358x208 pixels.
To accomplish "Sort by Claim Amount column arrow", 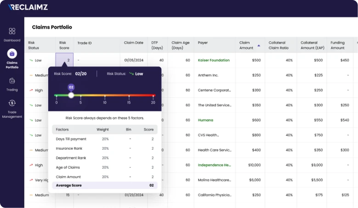I will point(258,46).
